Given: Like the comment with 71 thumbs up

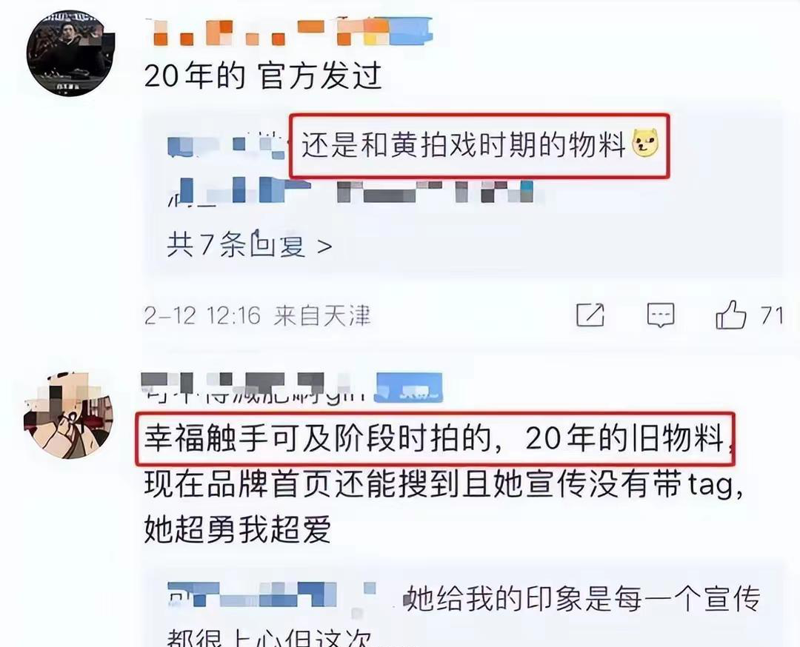Looking at the screenshot, I should coord(730,314).
